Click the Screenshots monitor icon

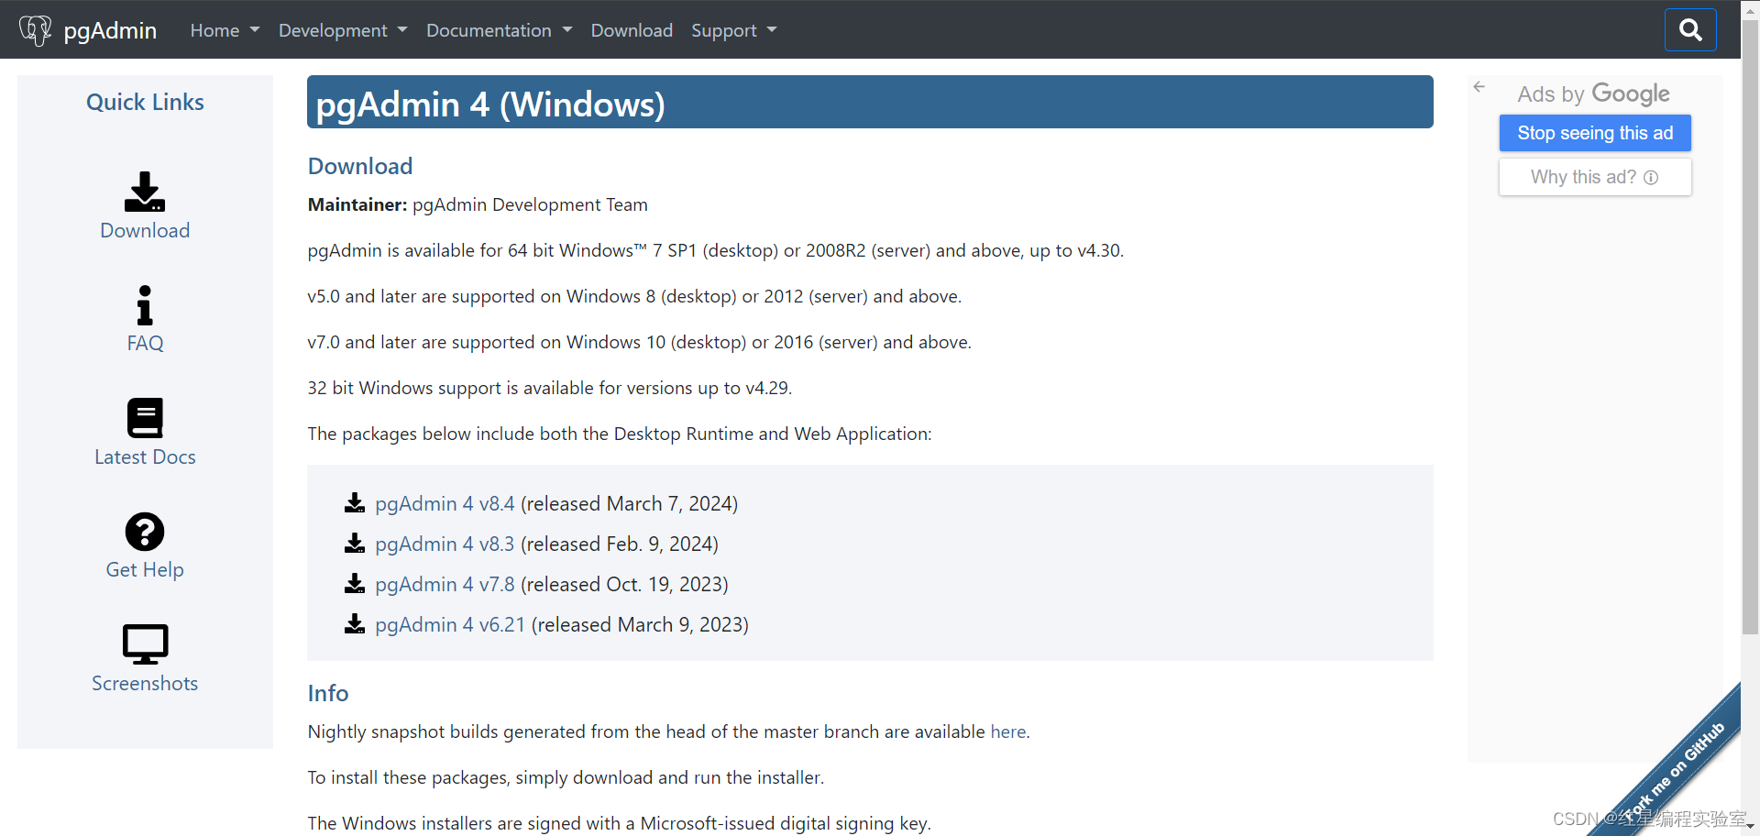tap(145, 644)
